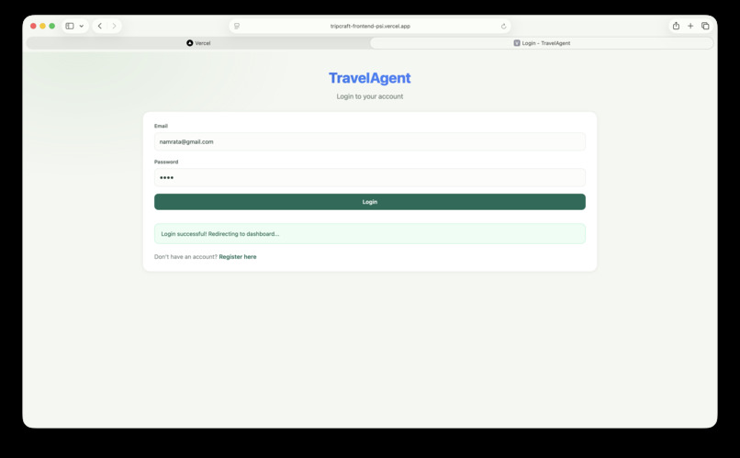
Task: Click the "Don't have an account?" text
Action: point(185,257)
